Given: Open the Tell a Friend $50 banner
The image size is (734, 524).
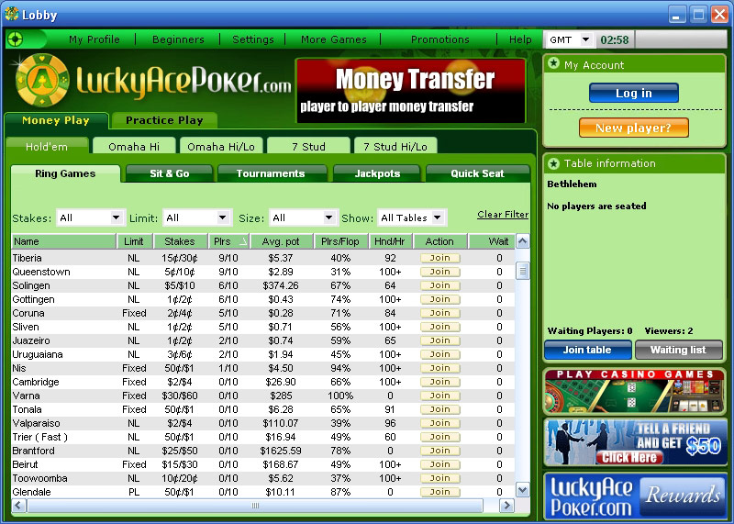Looking at the screenshot, I should click(635, 442).
